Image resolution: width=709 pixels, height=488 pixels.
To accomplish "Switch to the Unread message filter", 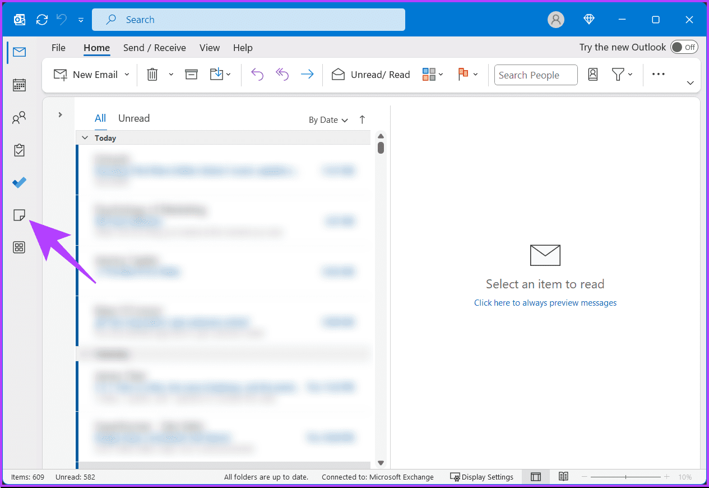I will (133, 118).
